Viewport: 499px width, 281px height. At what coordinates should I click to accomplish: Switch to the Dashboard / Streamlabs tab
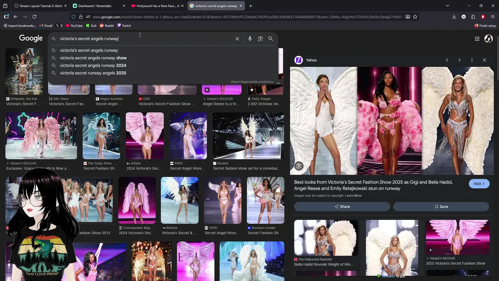point(99,6)
